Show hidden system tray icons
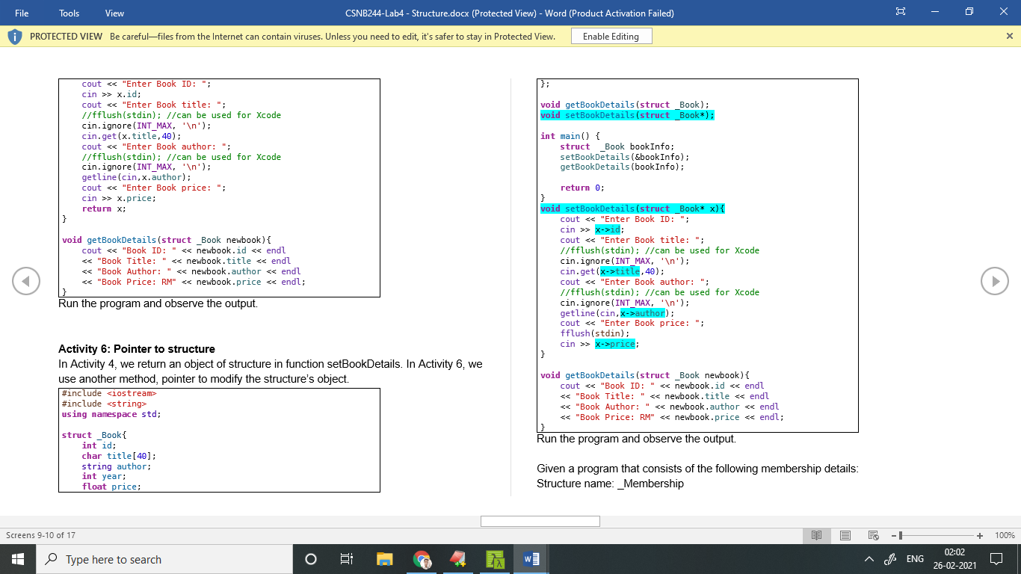The height and width of the screenshot is (574, 1021). 869,559
